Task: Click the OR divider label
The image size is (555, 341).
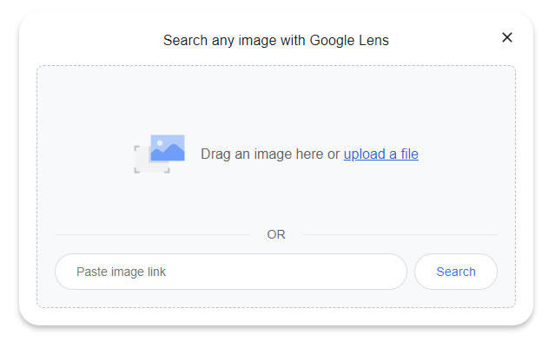Action: pos(276,234)
